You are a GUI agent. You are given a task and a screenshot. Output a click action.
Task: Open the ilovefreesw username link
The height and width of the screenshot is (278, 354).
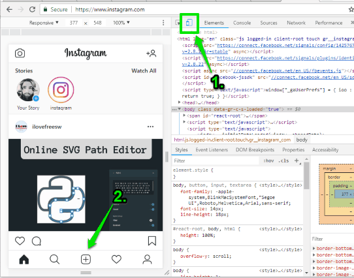47,127
